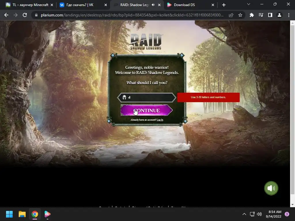Screen dimensions: 295x221
Task: Open the Chrome profile menu
Action: coord(279,15)
